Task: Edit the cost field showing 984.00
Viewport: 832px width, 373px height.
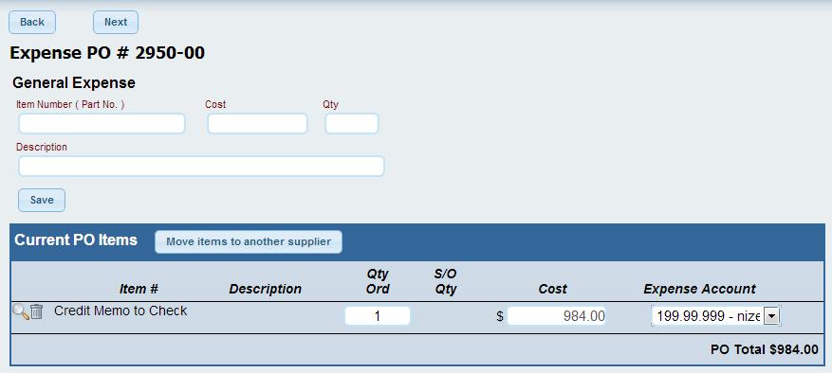Action: (557, 316)
